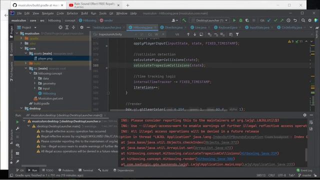The width and height of the screenshot is (320, 180).
Task: Open DesktopLauncher run configuration dropdown
Action: [209, 20]
